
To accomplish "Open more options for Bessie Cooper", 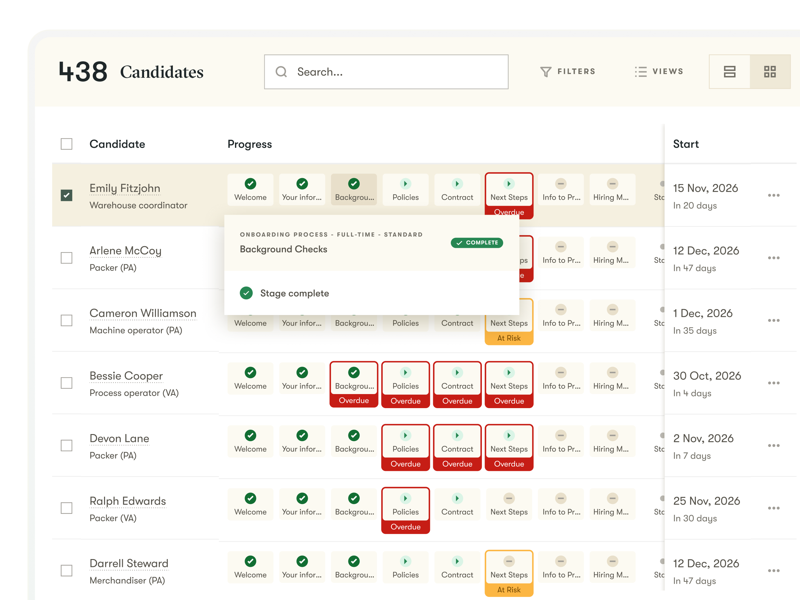I will pyautogui.click(x=774, y=383).
